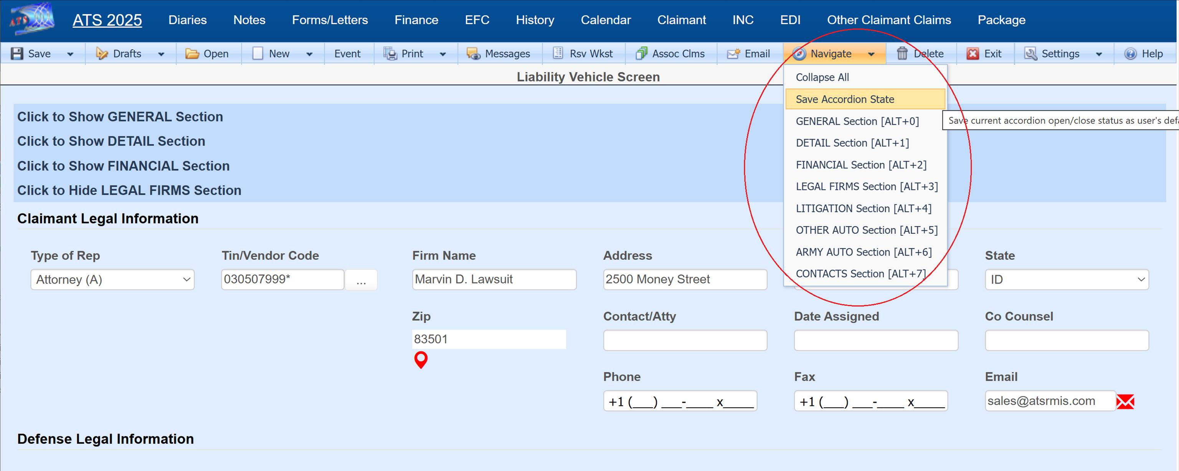Open the State dropdown showing ID

pyautogui.click(x=1066, y=279)
